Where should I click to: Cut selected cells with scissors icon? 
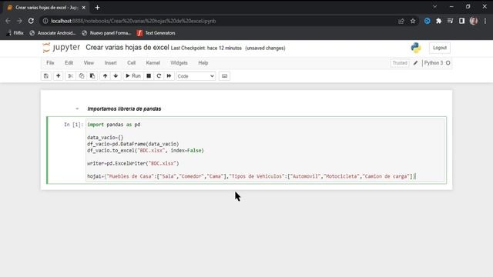(x=70, y=76)
